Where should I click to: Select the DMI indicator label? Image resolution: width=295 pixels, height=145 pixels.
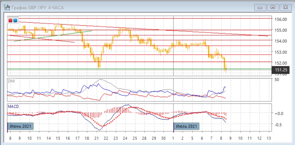click(x=11, y=81)
